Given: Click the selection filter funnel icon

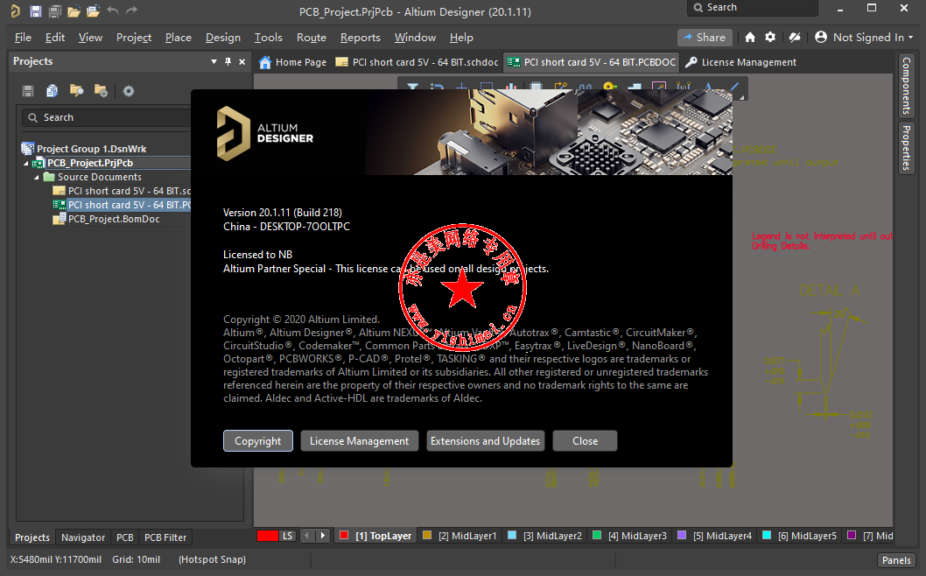Looking at the screenshot, I should point(413,87).
